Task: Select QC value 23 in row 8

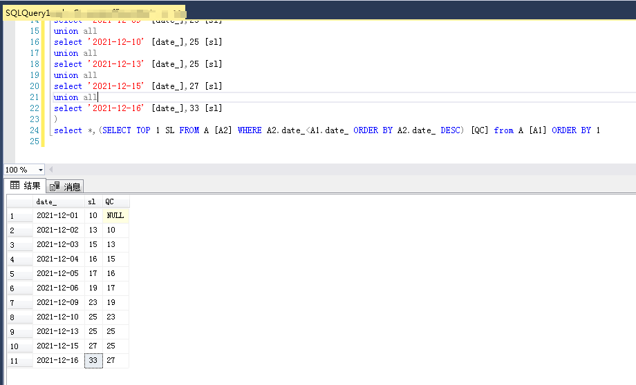Action: point(115,317)
